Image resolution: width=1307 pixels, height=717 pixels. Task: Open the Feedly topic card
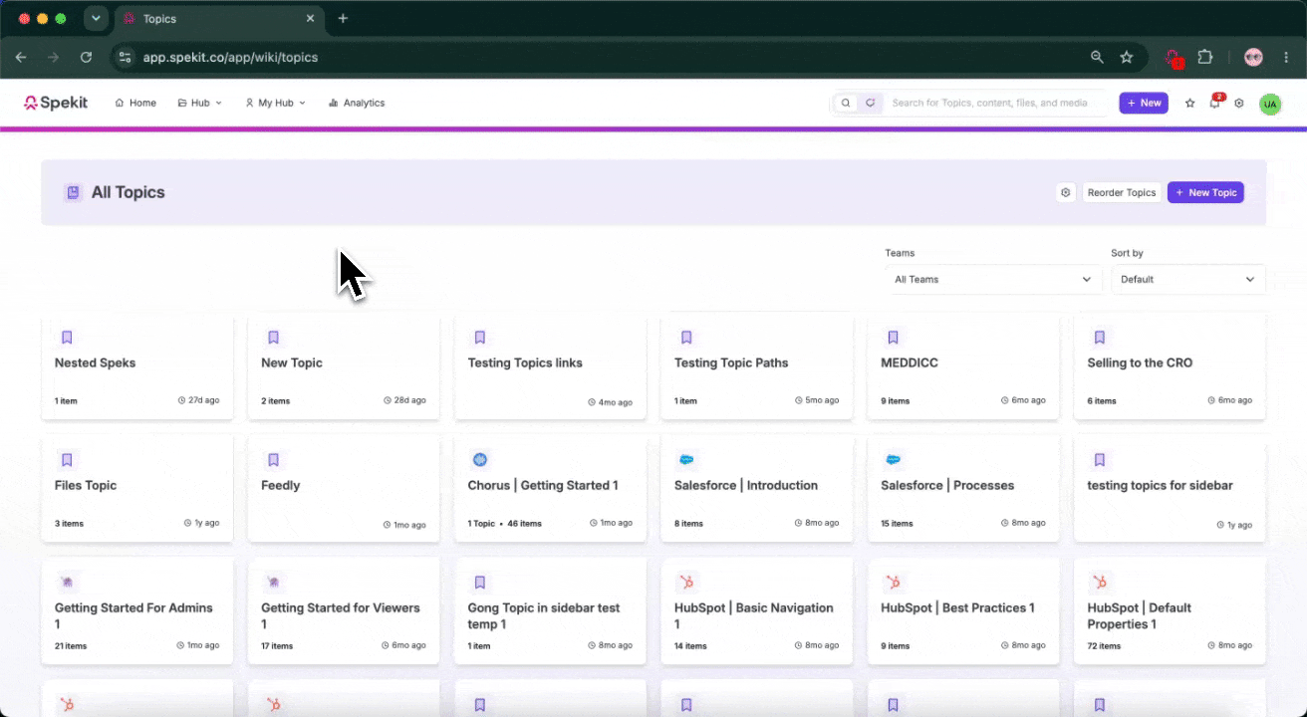(344, 488)
